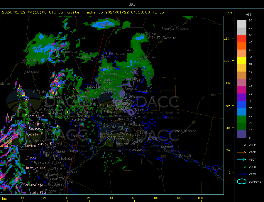Click the Tulumaya label
This screenshot has width=264, height=202.
point(110,74)
